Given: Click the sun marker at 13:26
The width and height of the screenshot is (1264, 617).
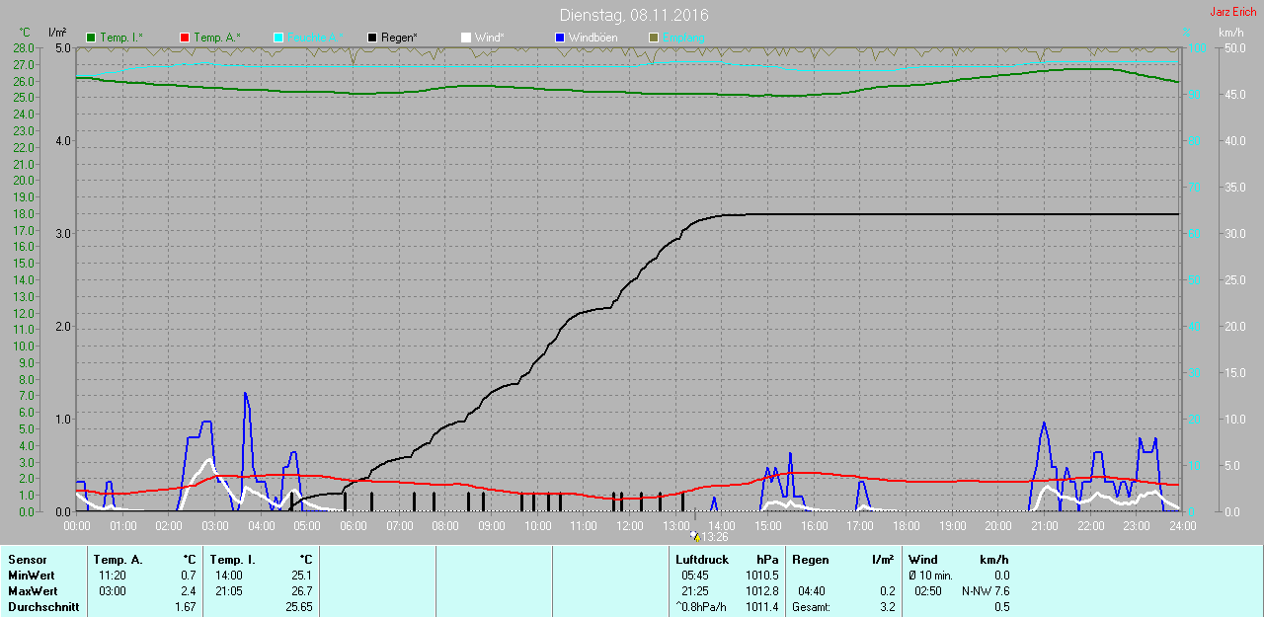Looking at the screenshot, I should (x=695, y=537).
